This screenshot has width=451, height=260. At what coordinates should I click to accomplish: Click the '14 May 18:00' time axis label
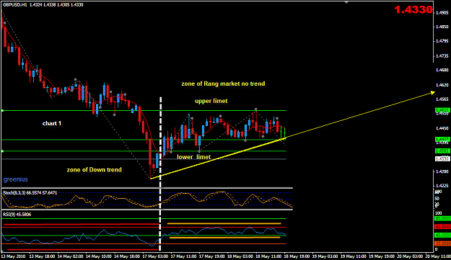point(127,256)
